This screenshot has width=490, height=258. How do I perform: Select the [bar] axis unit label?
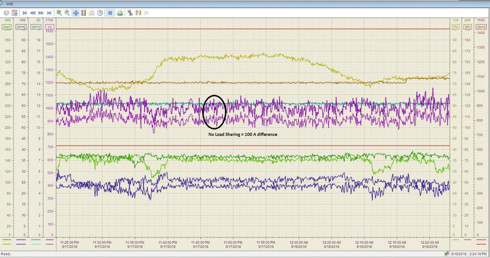(7, 27)
